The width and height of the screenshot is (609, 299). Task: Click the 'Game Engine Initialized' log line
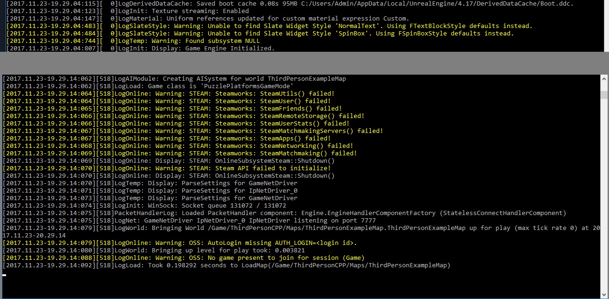(141, 49)
